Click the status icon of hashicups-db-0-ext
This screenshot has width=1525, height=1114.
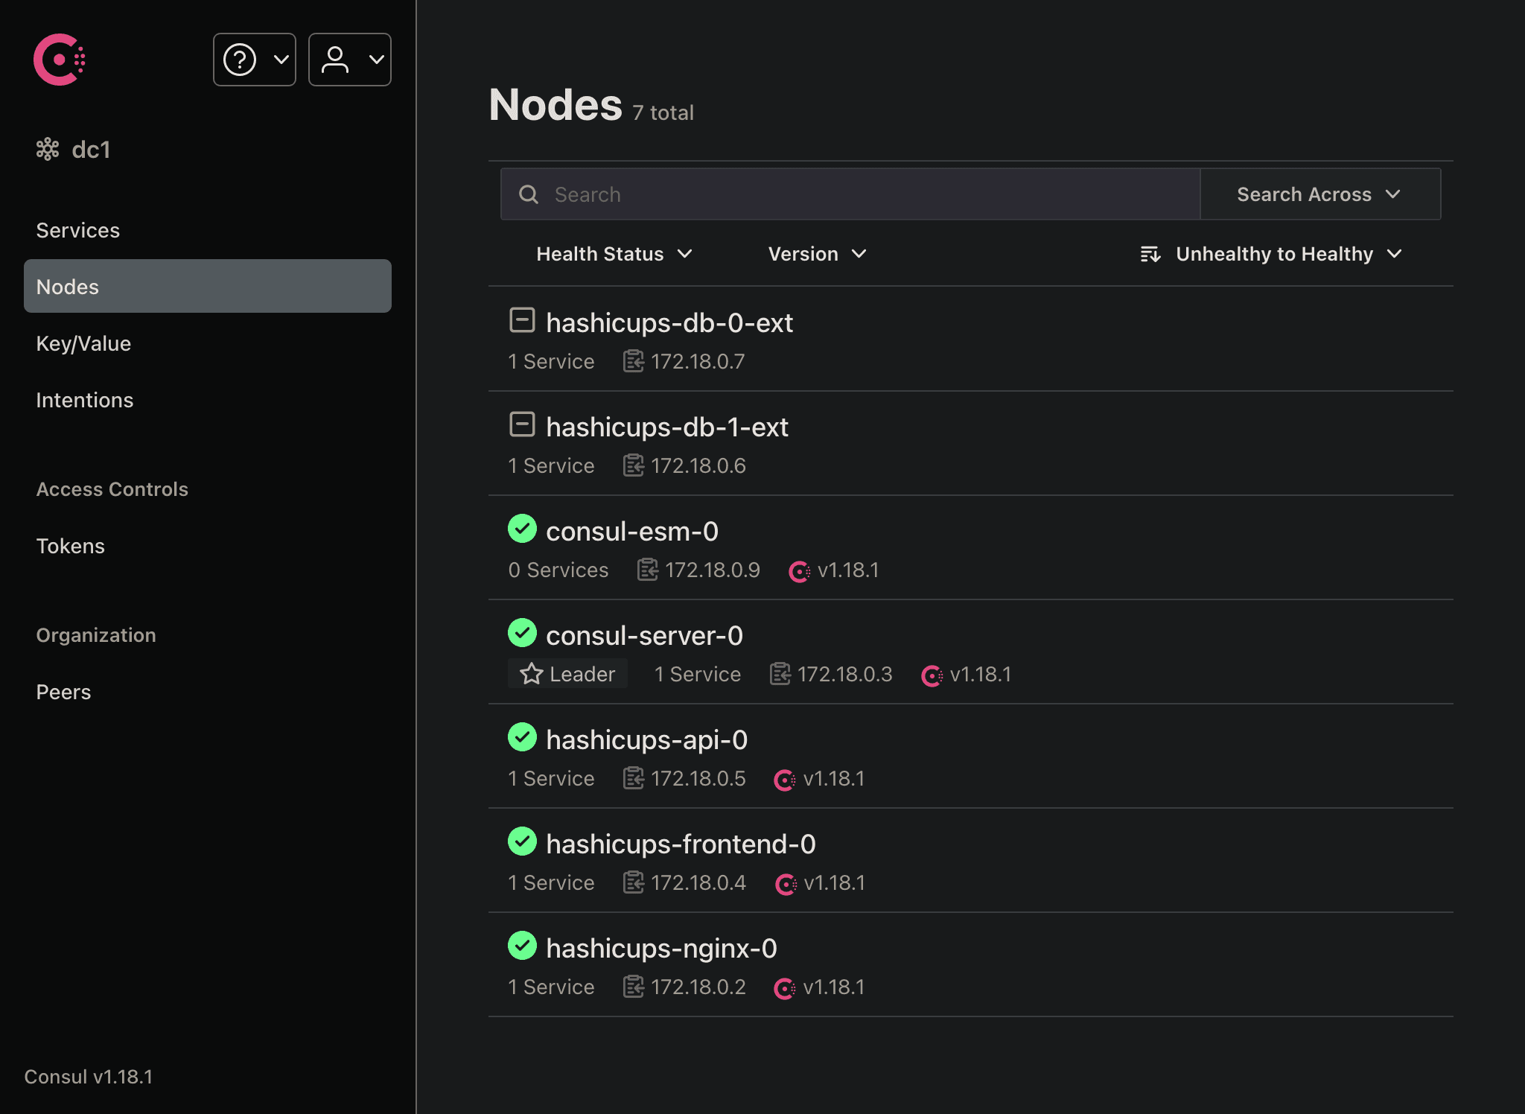pos(522,320)
